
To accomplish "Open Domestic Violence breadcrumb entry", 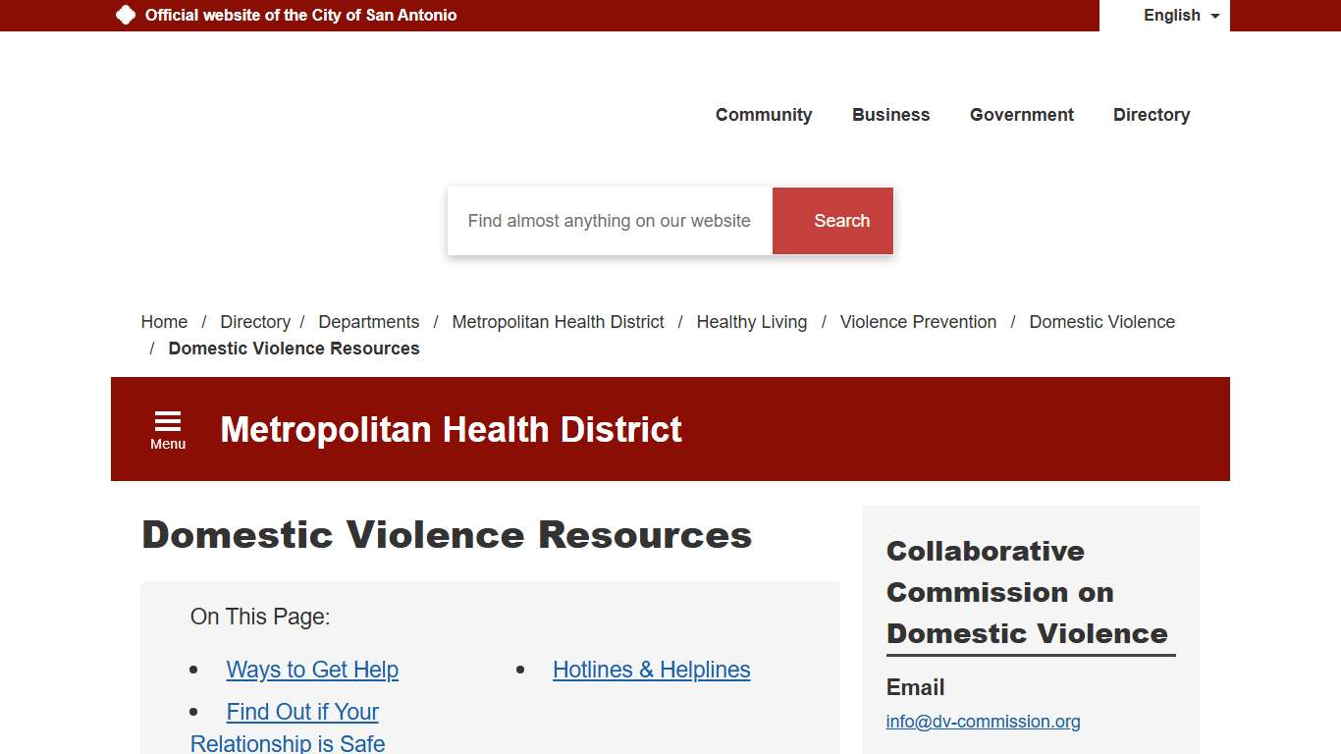I will pyautogui.click(x=1101, y=322).
